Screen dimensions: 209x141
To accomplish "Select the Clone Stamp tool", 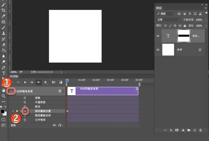I will point(3,33).
